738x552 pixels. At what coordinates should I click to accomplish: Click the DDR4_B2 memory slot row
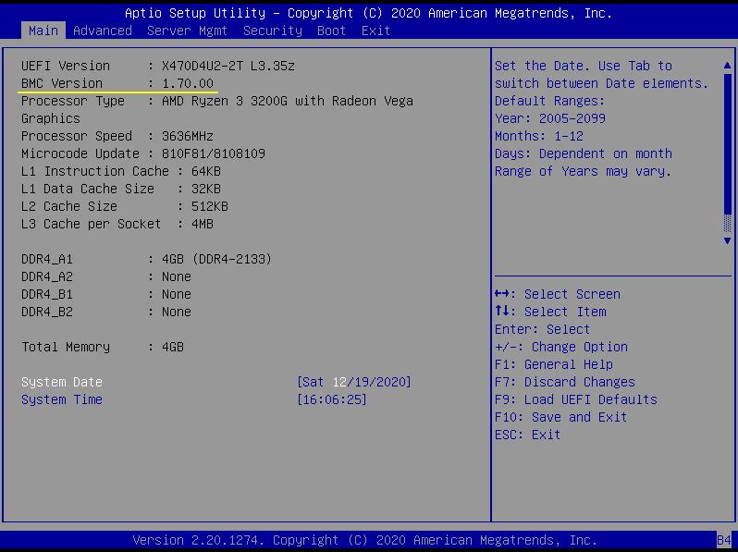106,312
